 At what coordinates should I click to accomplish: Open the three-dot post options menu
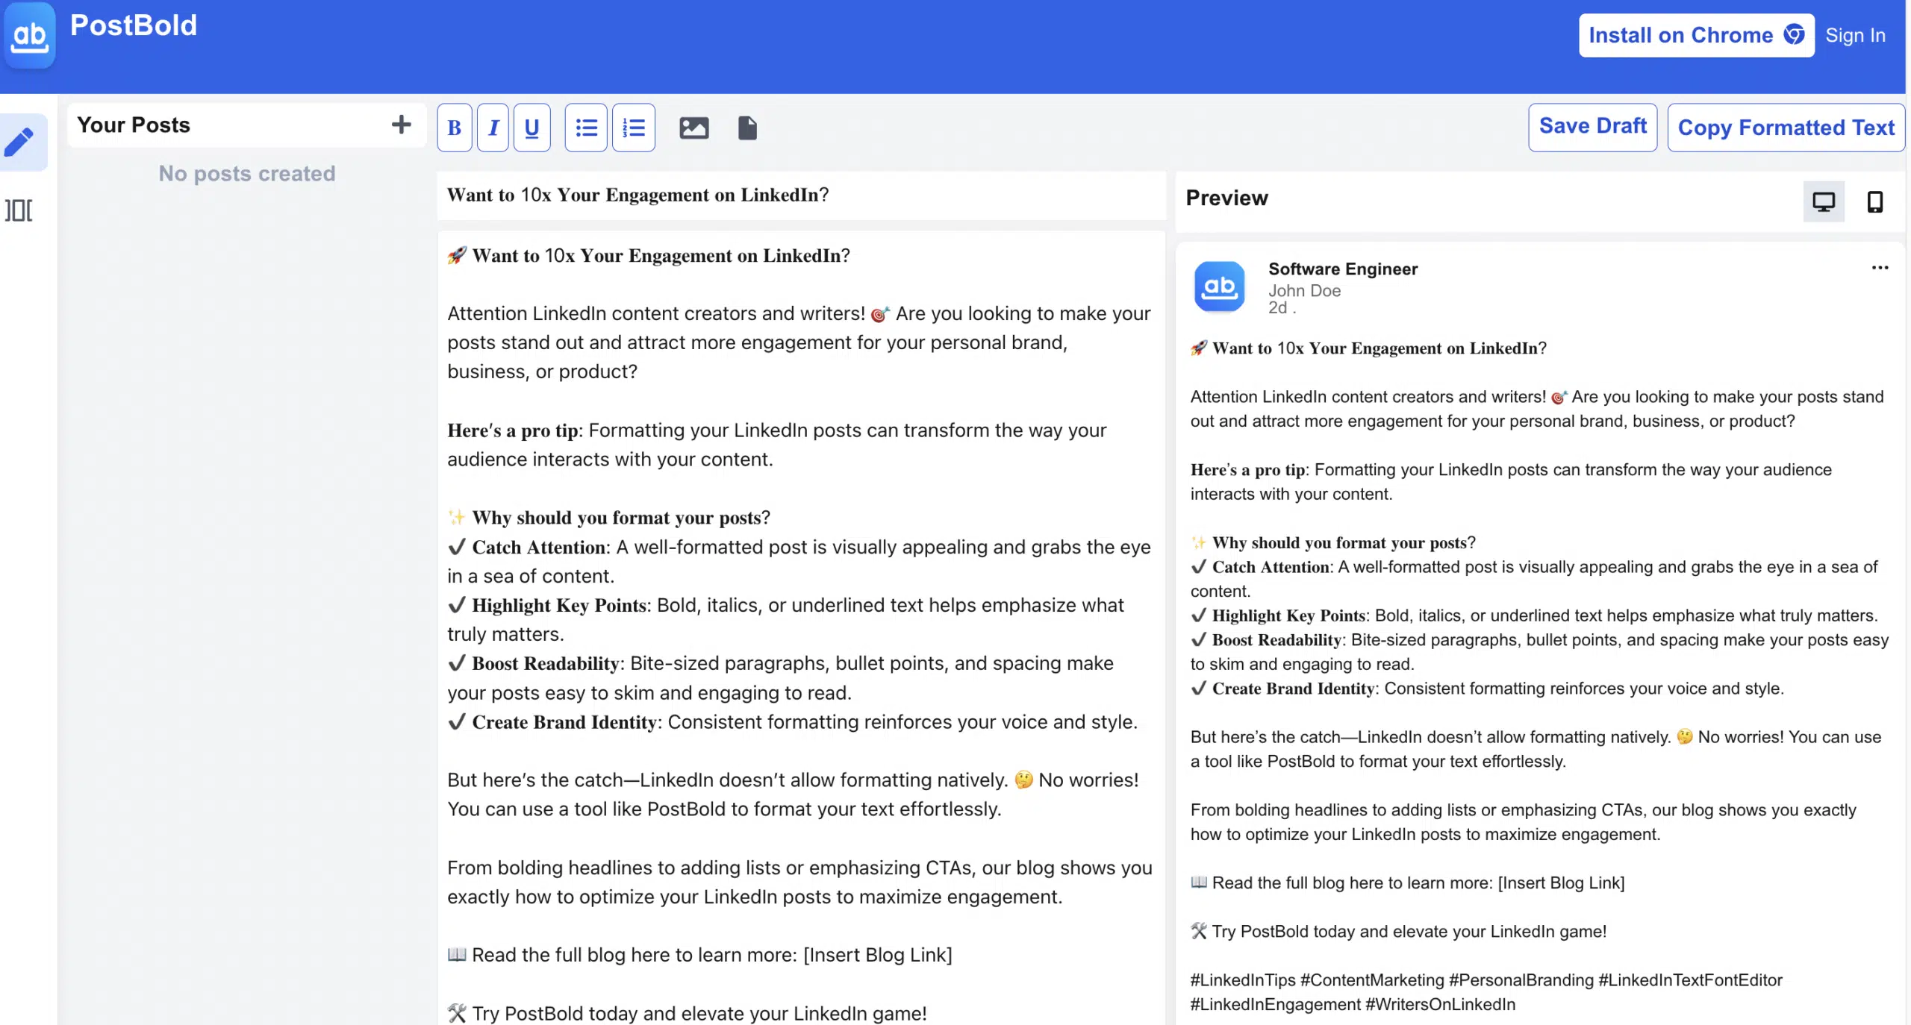1880,268
